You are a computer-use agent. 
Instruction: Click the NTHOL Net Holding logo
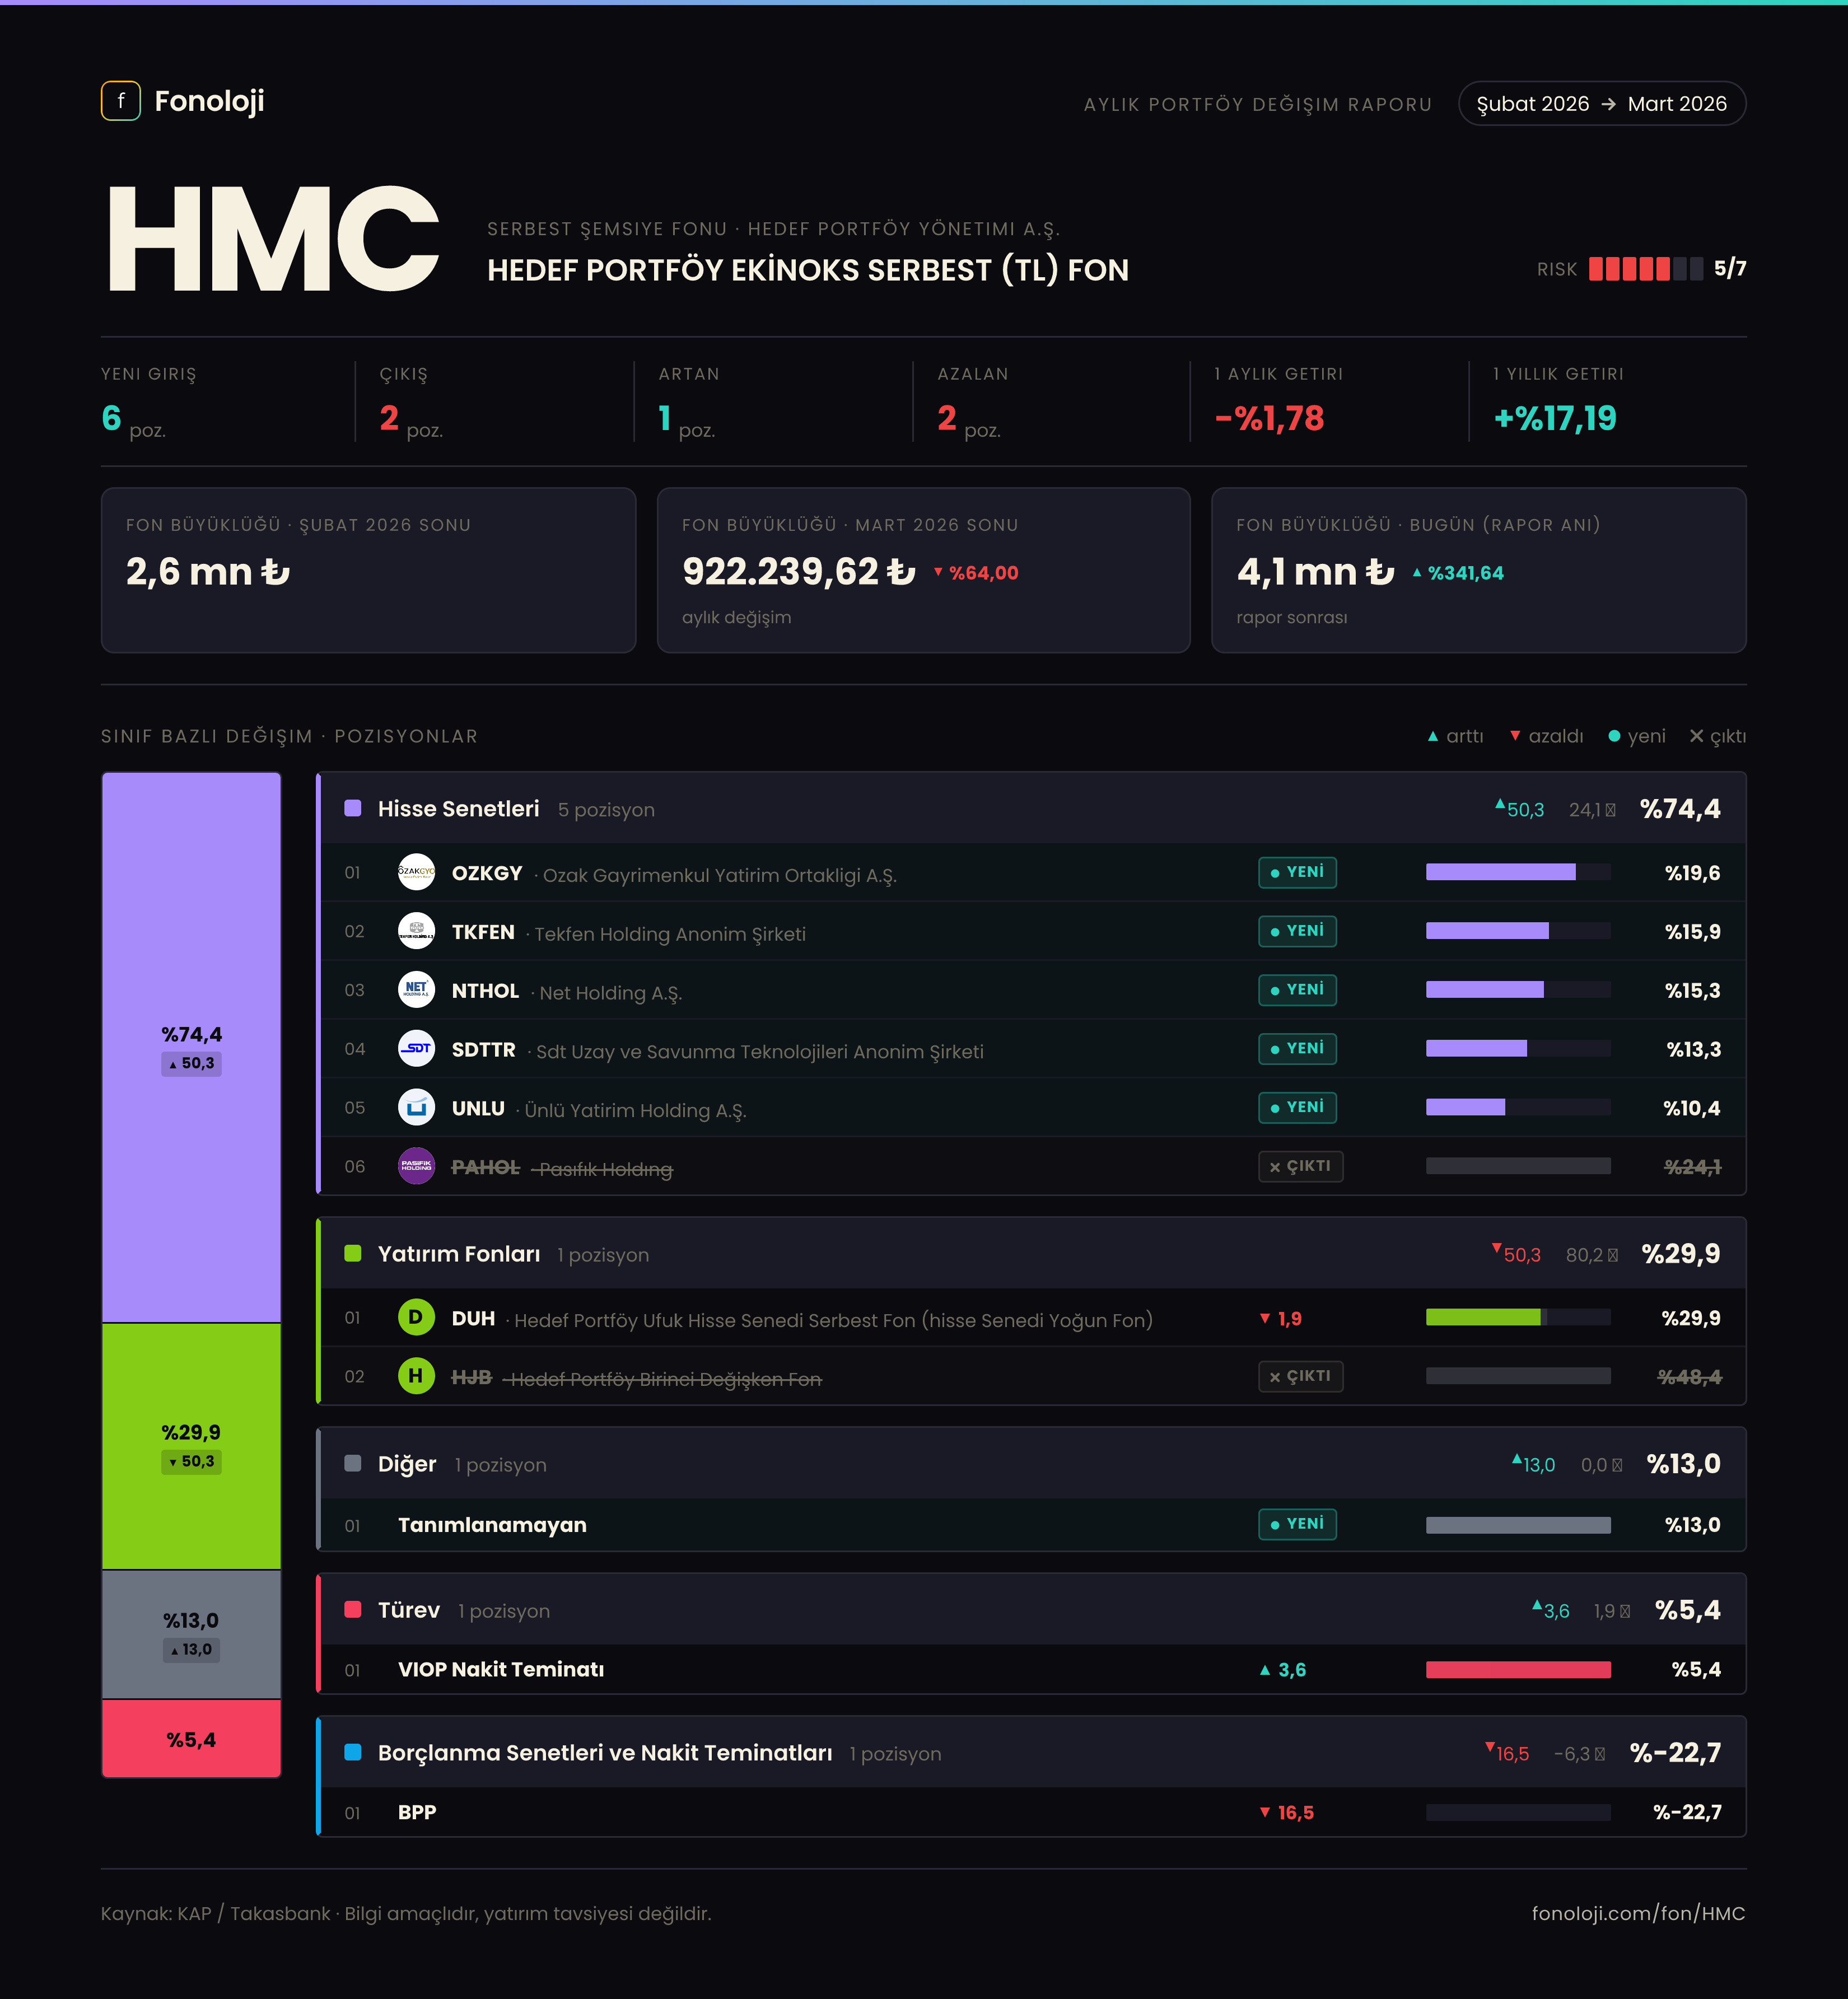coord(416,990)
